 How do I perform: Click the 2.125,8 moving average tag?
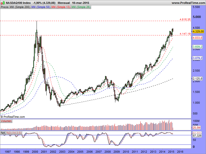coord(198,79)
